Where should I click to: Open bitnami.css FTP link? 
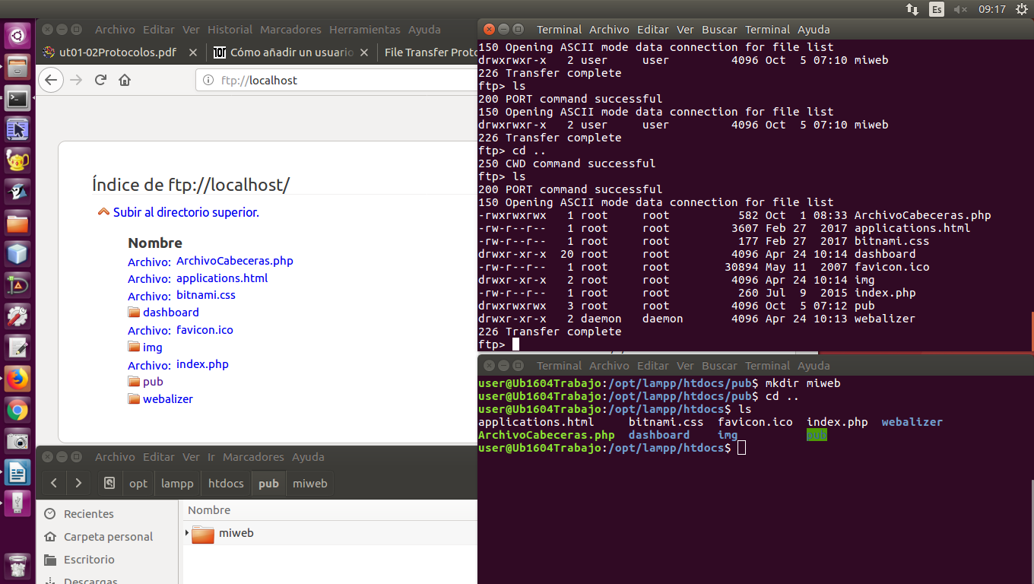click(206, 295)
